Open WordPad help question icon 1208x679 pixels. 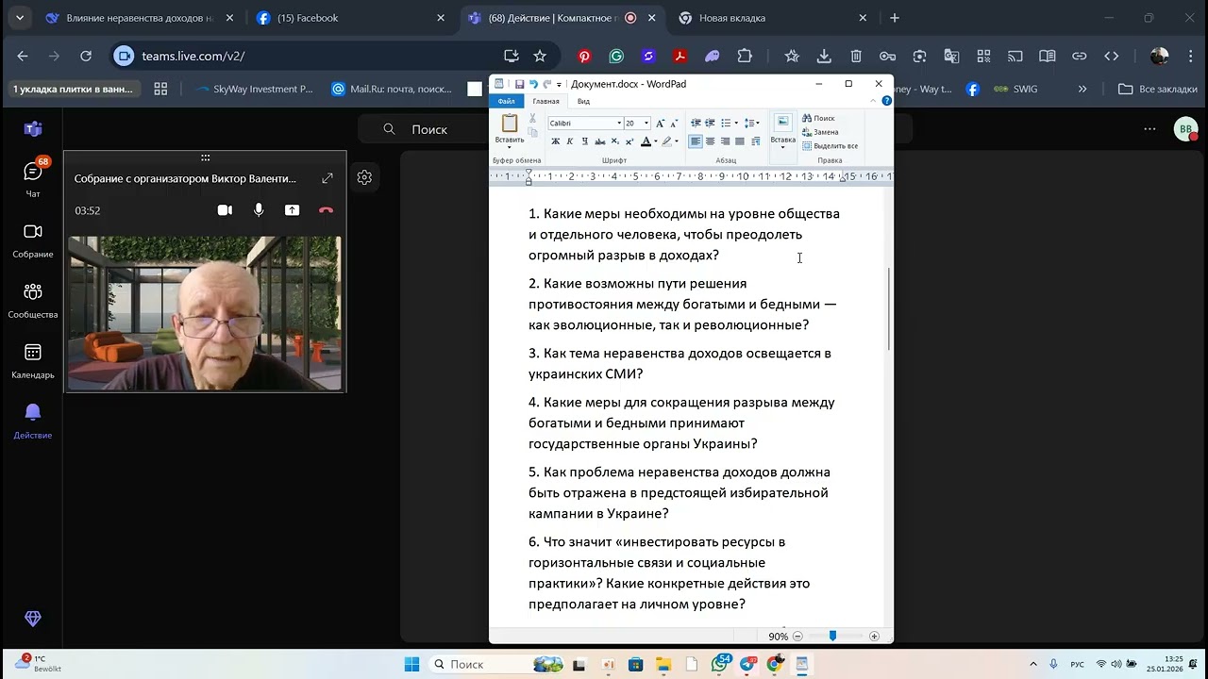[886, 101]
